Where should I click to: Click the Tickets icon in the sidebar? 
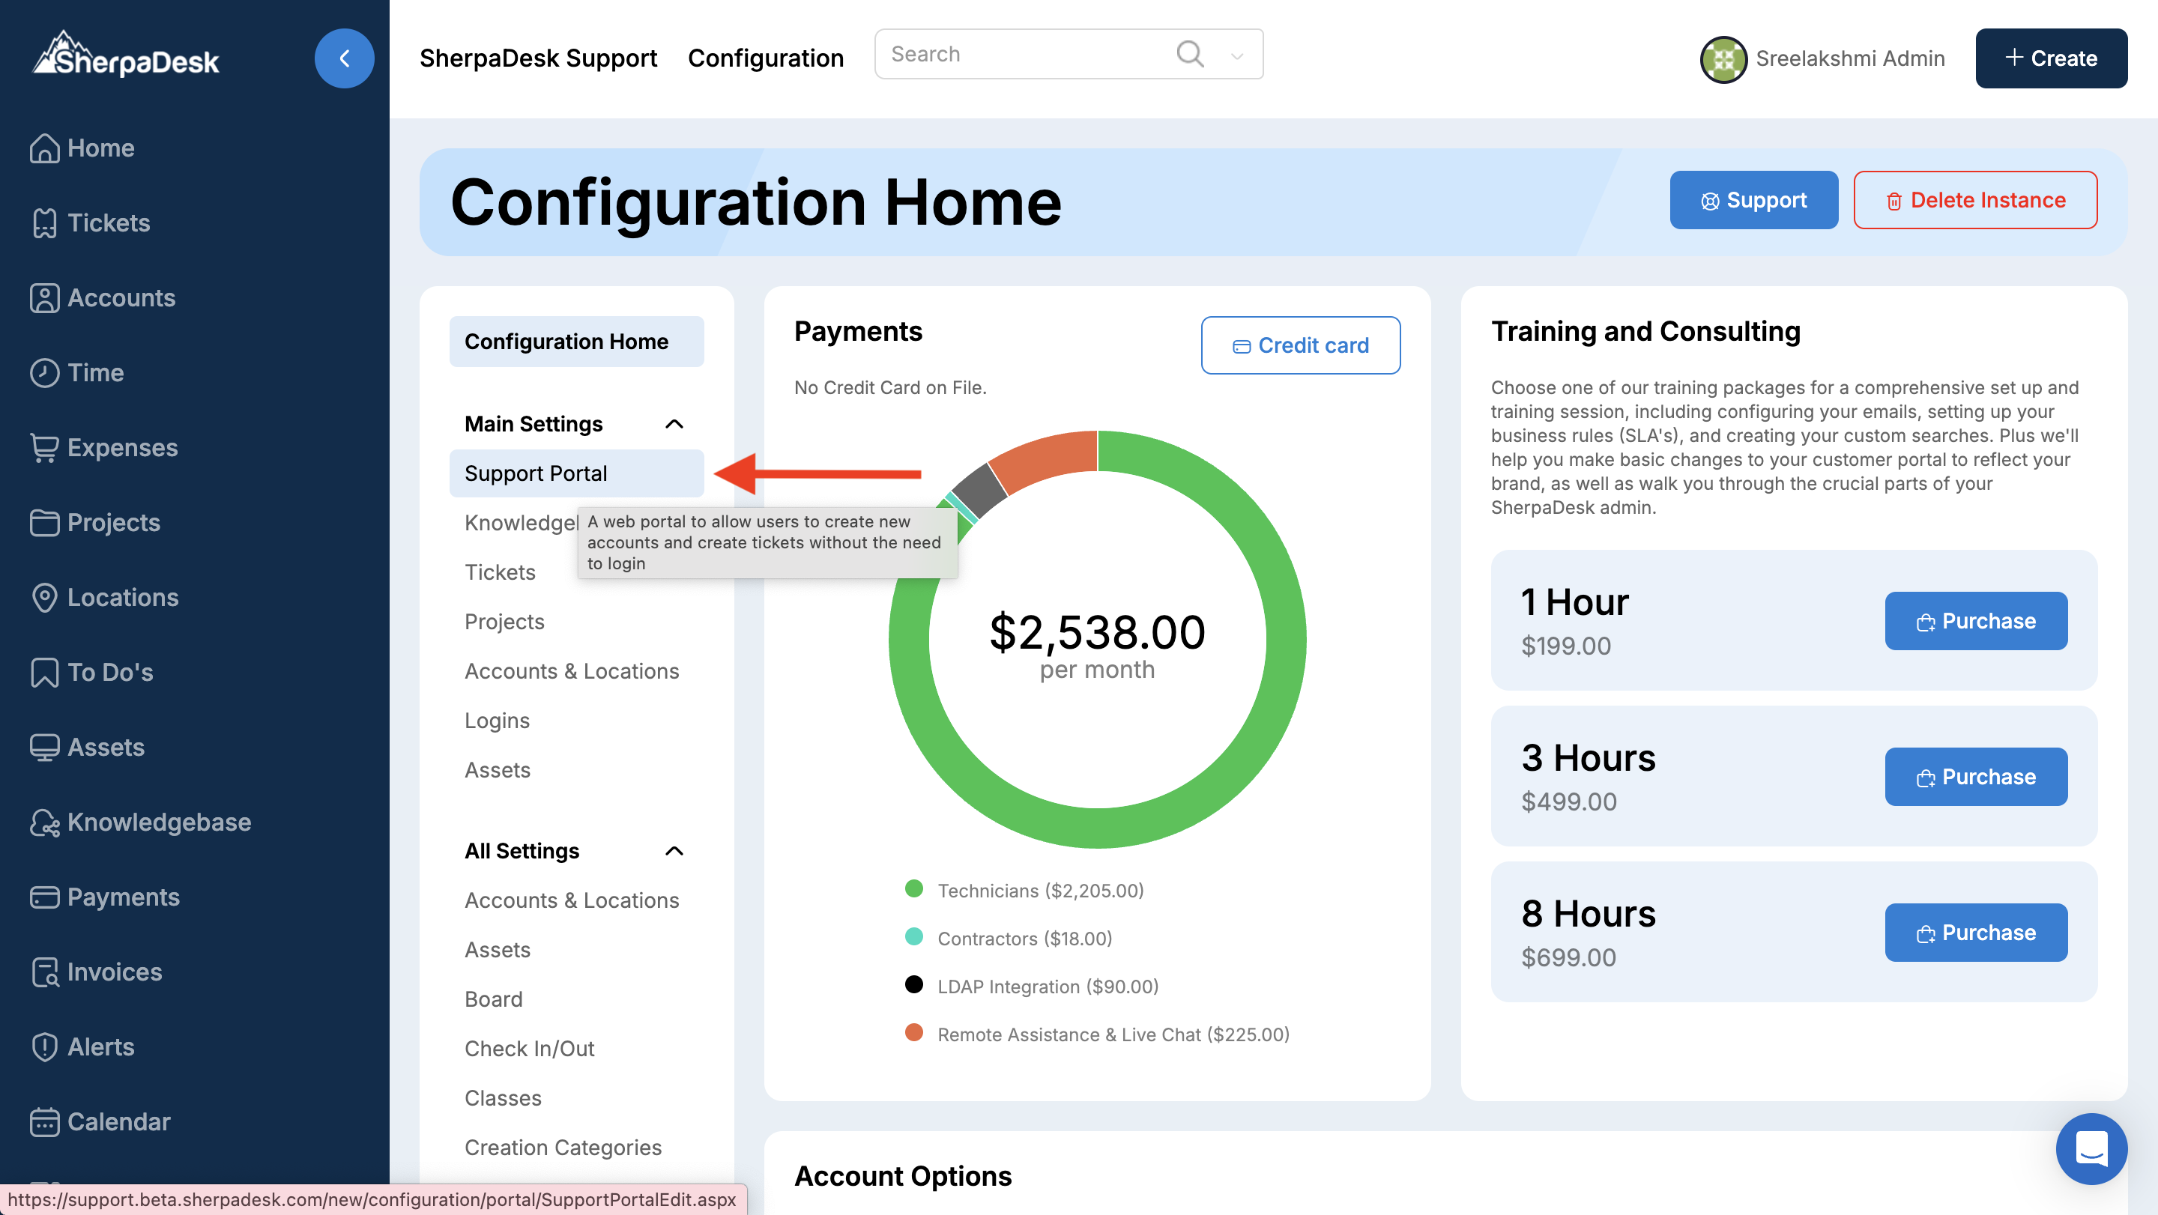[x=43, y=222]
